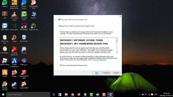
Task: Select the Old Firefox Data folder
Action: tap(5, 39)
